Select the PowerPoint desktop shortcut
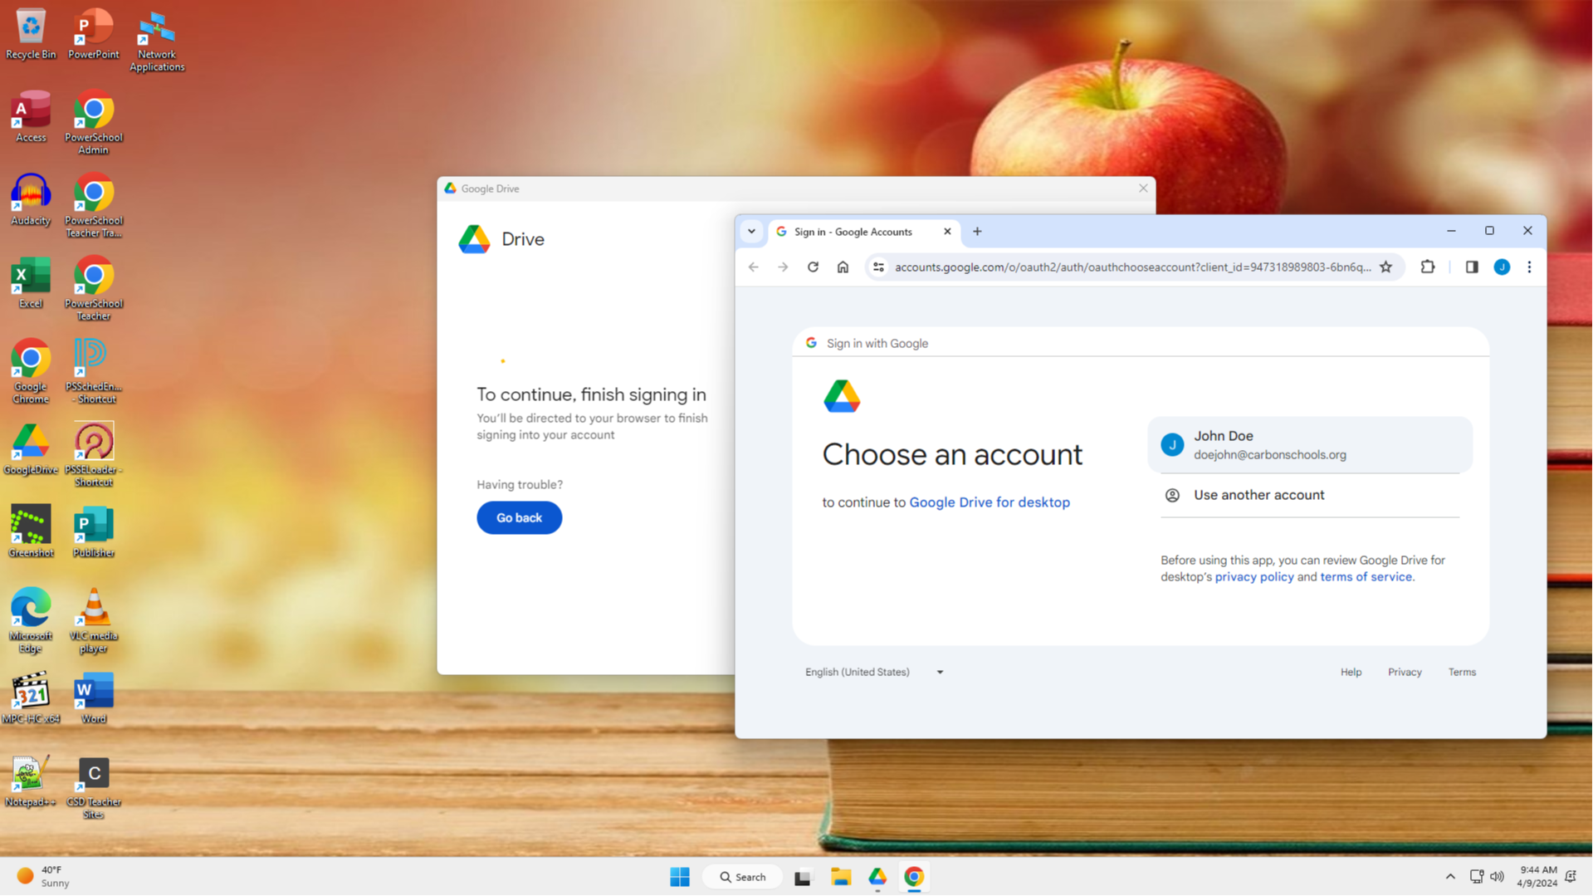Viewport: 1593px width, 896px height. (93, 35)
